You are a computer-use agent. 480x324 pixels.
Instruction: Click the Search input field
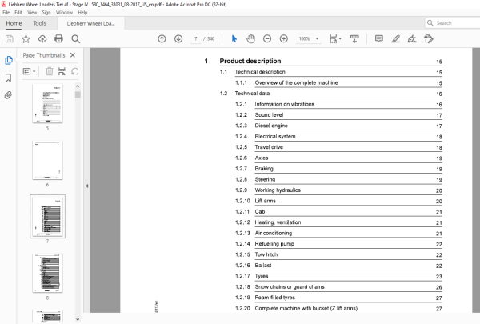tap(453, 23)
